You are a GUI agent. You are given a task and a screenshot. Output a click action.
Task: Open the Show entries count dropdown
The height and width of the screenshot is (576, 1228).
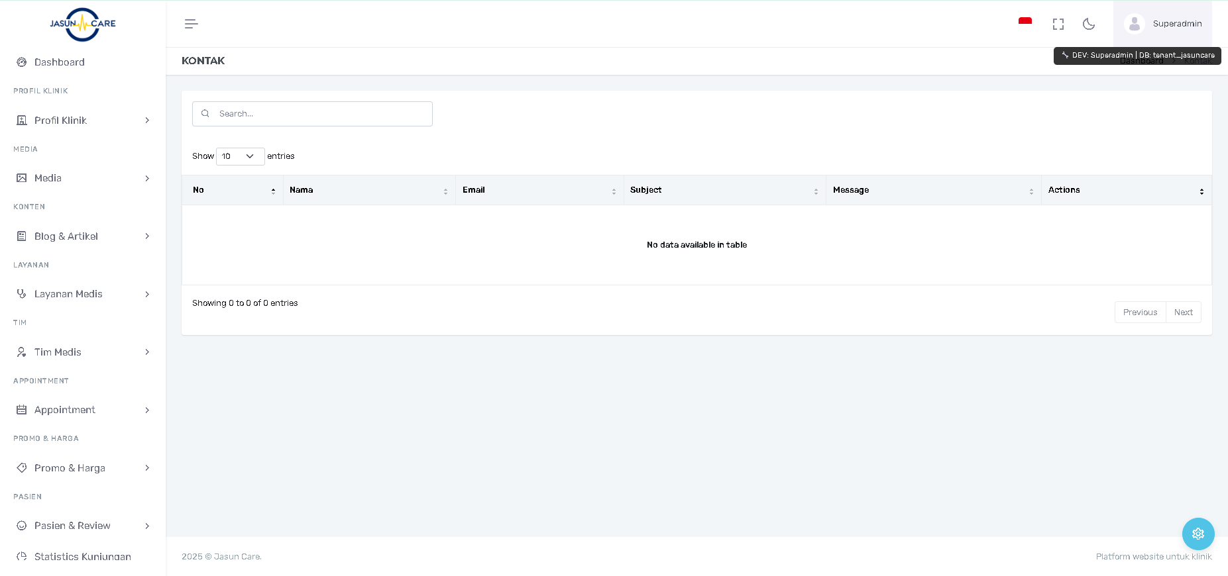tap(240, 156)
